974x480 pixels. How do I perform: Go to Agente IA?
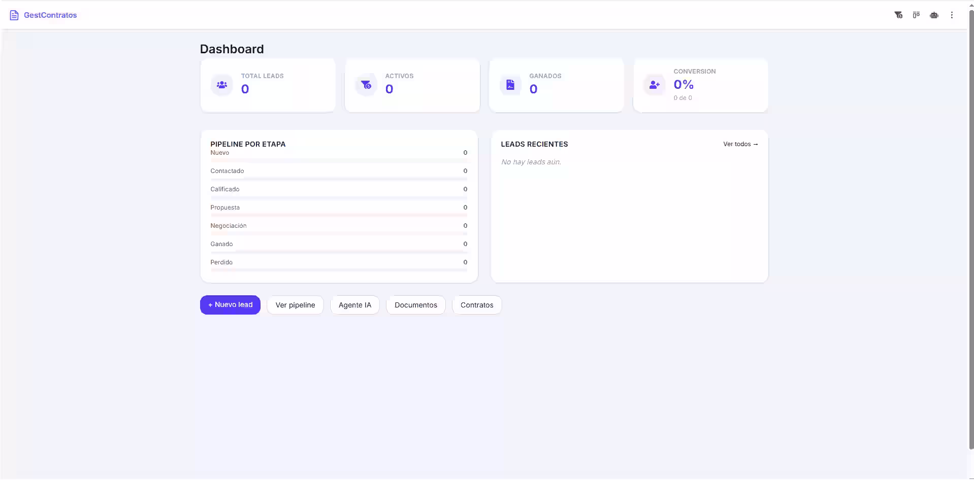355,305
